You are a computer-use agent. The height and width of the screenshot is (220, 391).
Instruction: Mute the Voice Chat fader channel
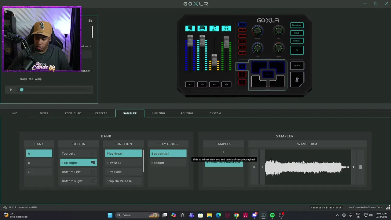[x=226, y=84]
